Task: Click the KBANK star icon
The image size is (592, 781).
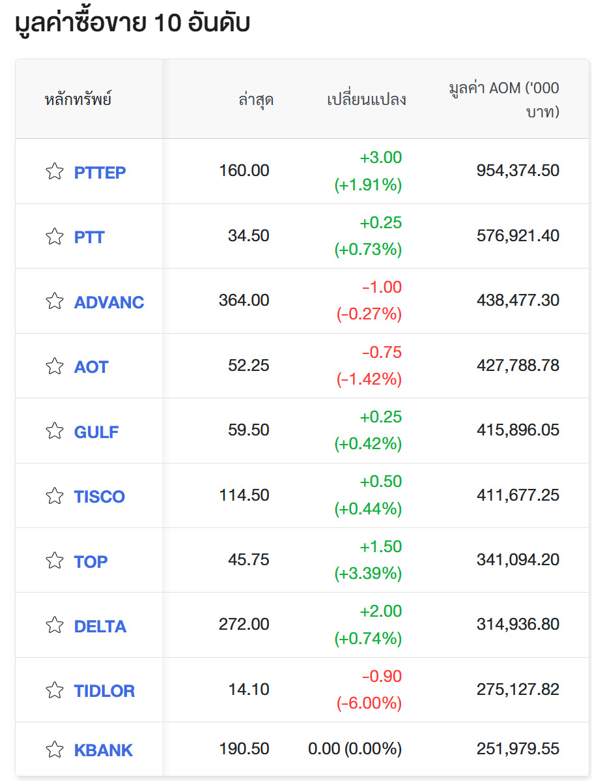Action: coord(55,749)
